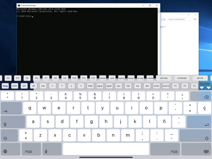This screenshot has height=159, width=212.
Task: Tap the pgup key
Action: 100,86
